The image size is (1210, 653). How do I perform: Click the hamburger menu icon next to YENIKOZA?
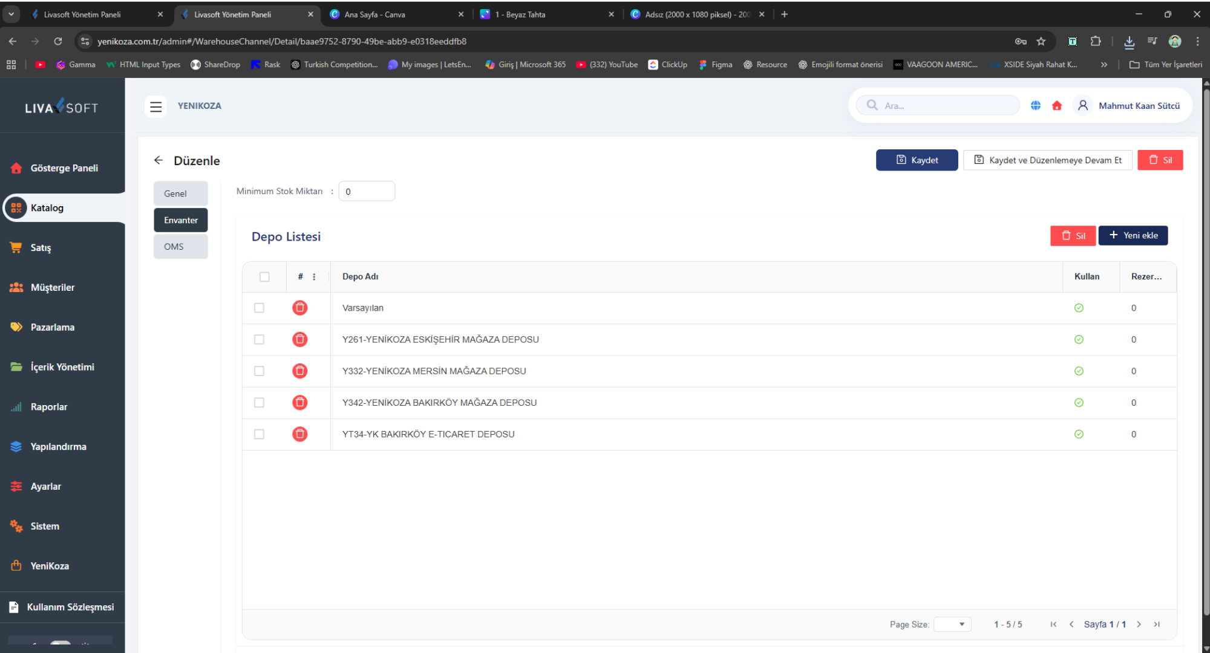[155, 106]
